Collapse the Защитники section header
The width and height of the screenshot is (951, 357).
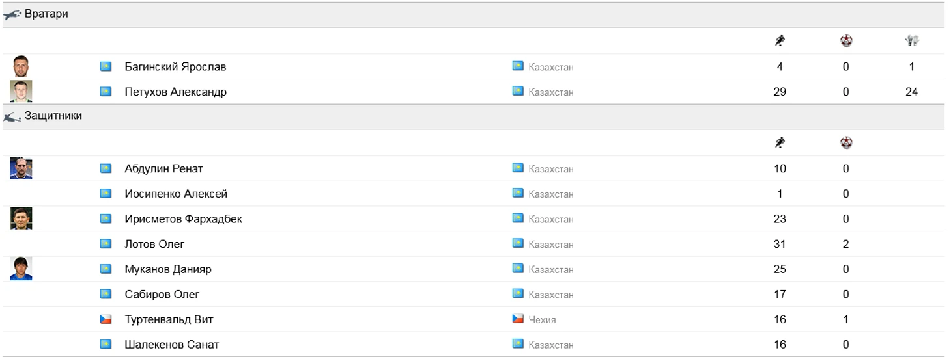53,116
